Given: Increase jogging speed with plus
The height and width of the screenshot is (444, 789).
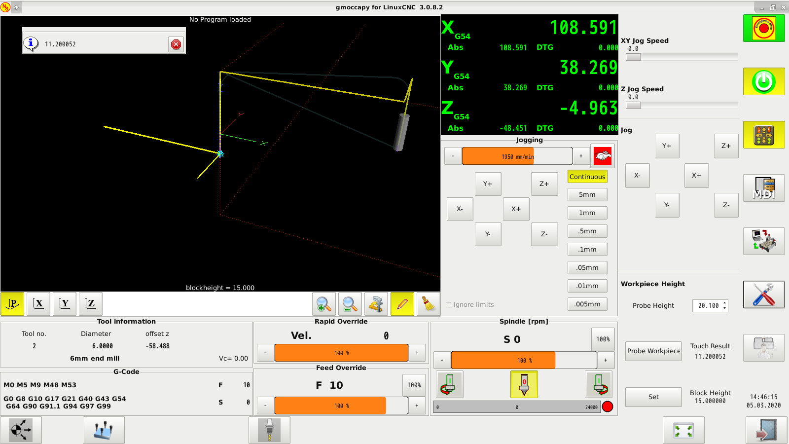Looking at the screenshot, I should [x=581, y=156].
